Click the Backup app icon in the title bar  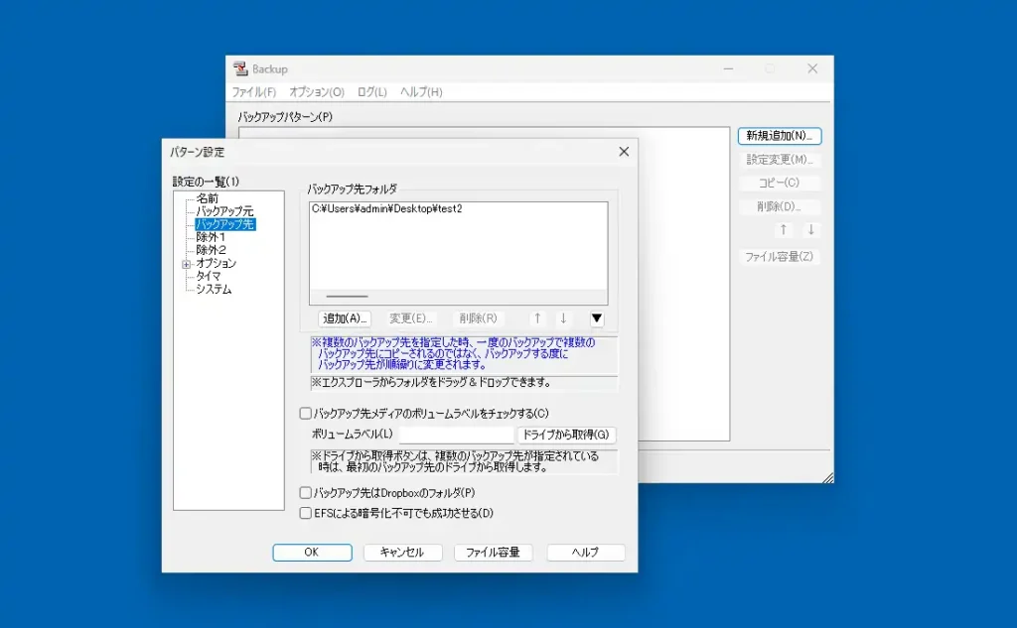(x=241, y=68)
